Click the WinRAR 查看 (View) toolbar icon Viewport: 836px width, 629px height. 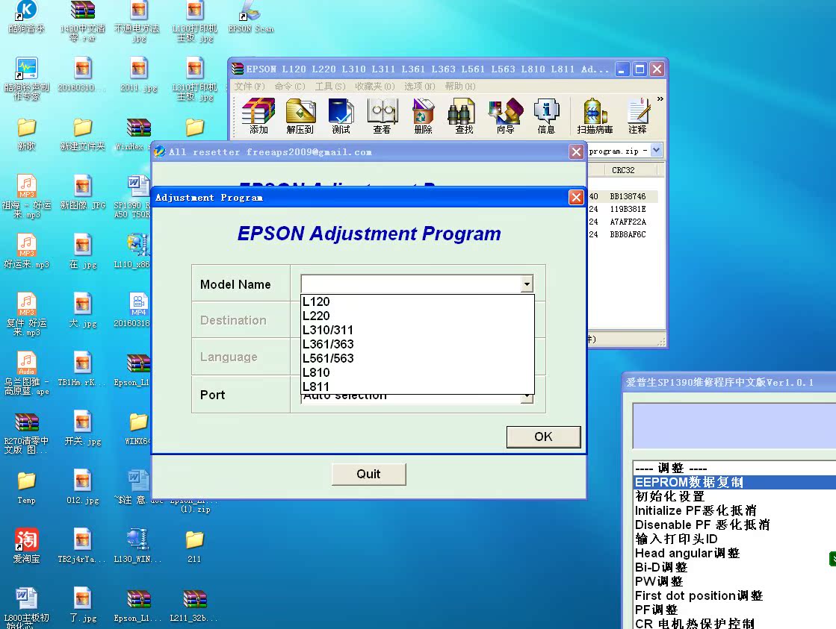click(382, 116)
